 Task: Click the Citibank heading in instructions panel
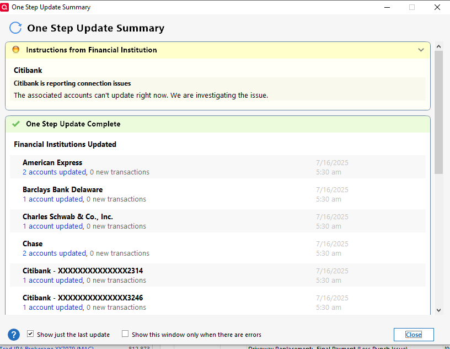[28, 70]
